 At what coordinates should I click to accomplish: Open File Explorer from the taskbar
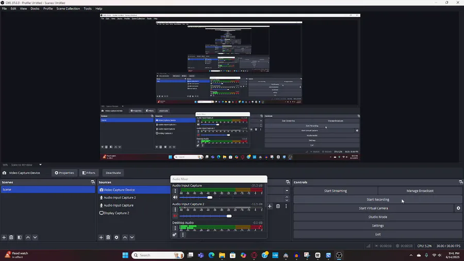222,255
